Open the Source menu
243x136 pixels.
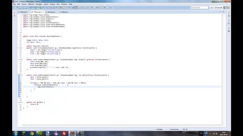coord(24,4)
